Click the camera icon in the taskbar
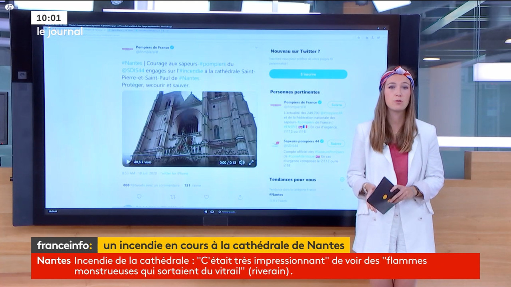The width and height of the screenshot is (511, 287). coord(212,212)
